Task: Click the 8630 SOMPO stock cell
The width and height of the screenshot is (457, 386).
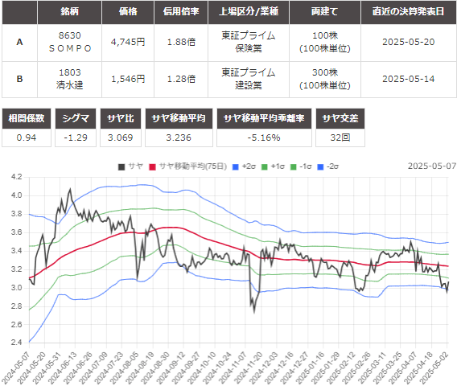Action: tap(70, 43)
